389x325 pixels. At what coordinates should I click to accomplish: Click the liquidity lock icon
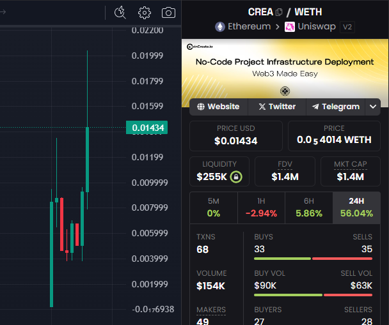tap(236, 177)
